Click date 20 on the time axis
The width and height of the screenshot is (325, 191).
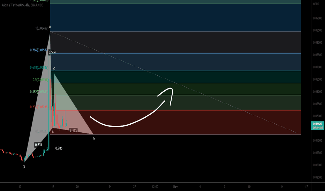(x=77, y=187)
